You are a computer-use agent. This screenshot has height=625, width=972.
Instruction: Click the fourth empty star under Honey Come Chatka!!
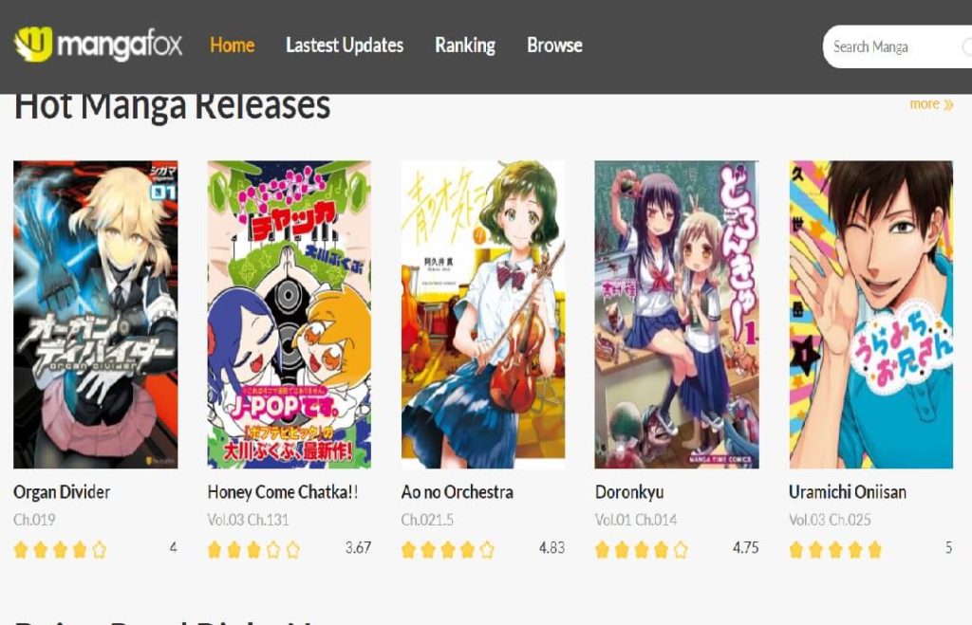click(273, 549)
